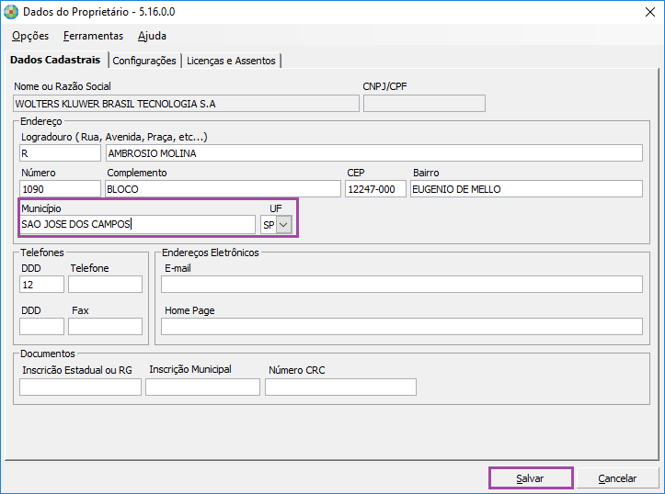Click the Fax number field
Viewport: 665px width, 494px height.
tap(105, 326)
